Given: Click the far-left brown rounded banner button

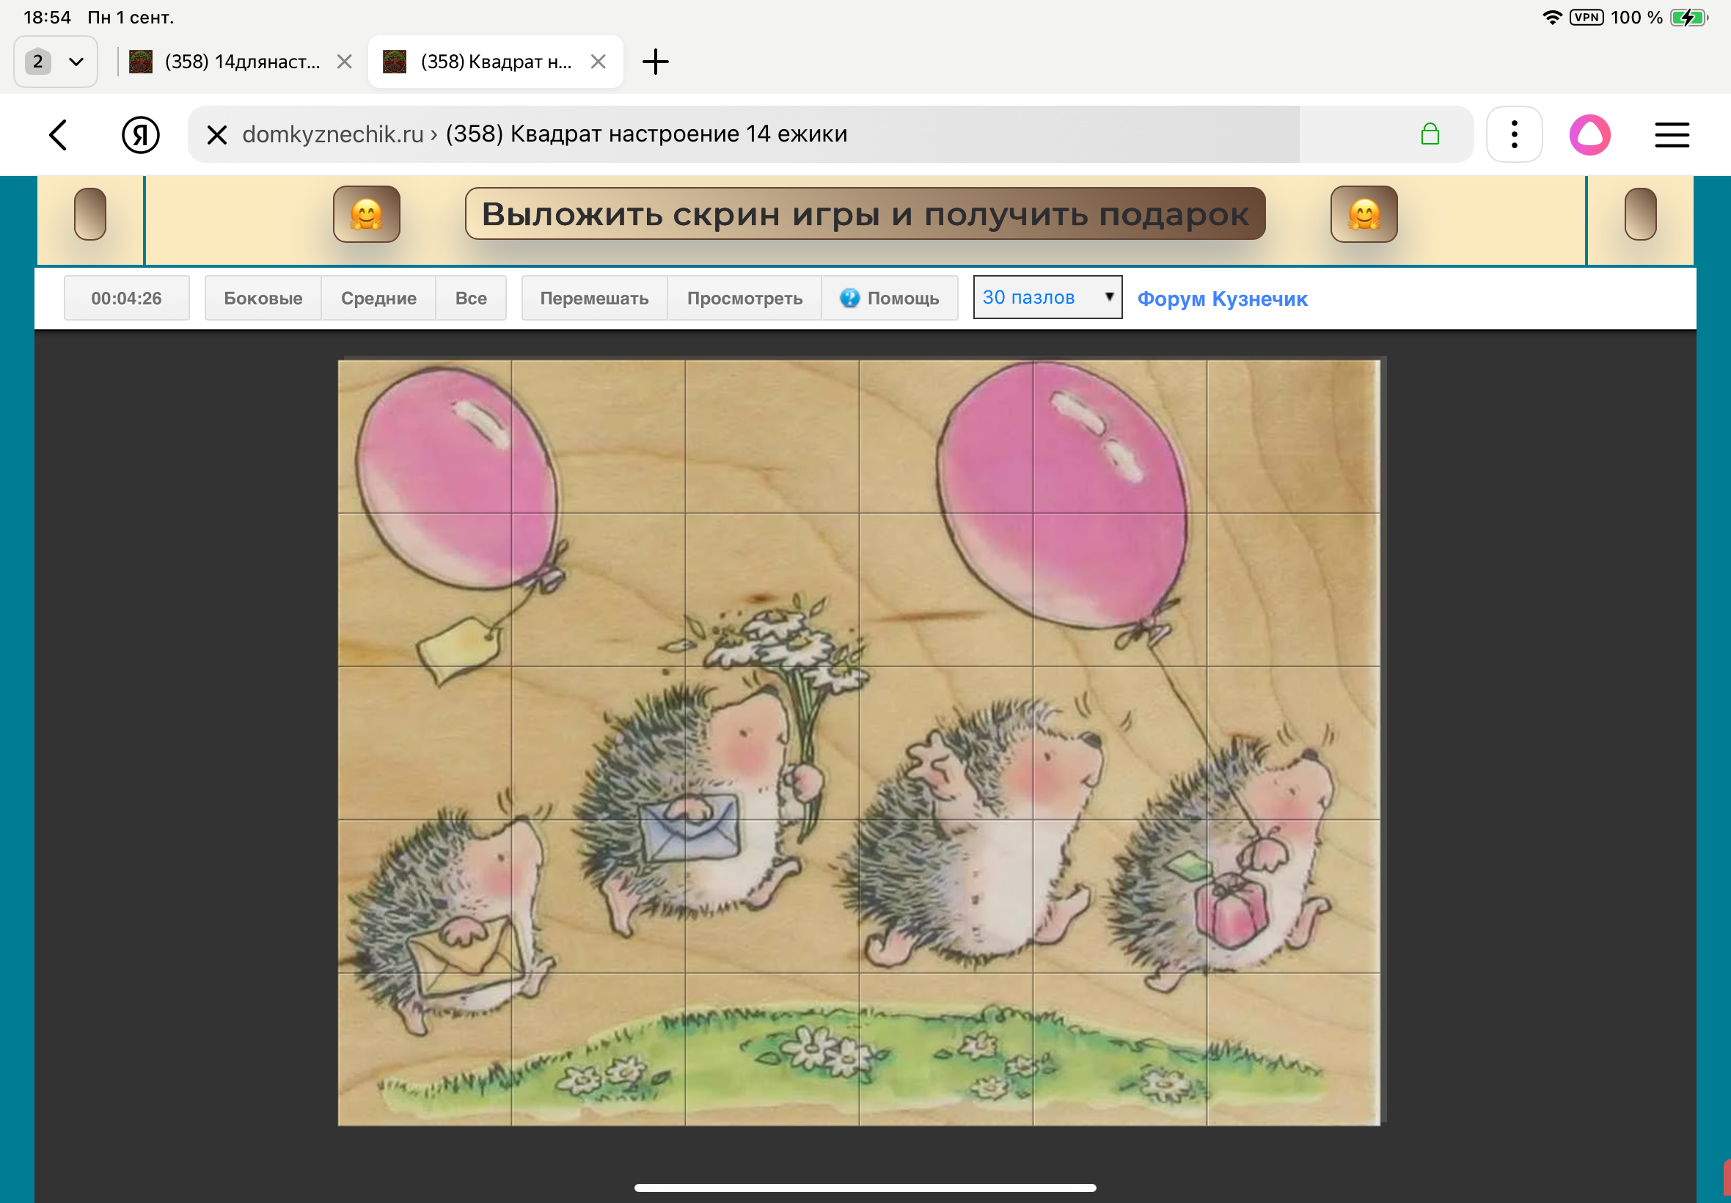Looking at the screenshot, I should tap(90, 214).
